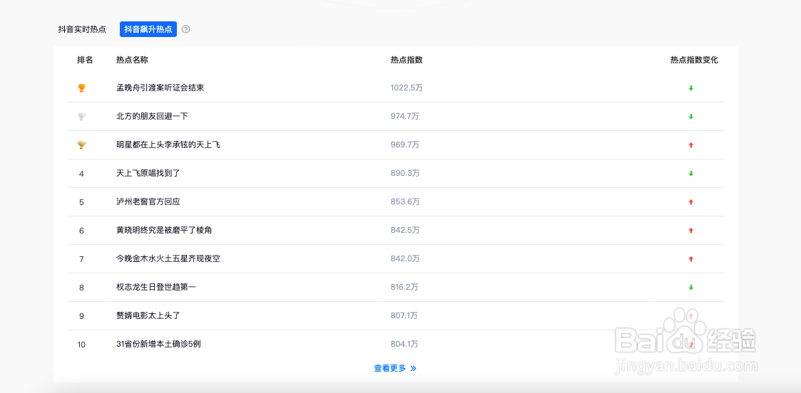Open the topic 明星都在上头李承铉的天上飞
The height and width of the screenshot is (393, 801).
pos(168,145)
